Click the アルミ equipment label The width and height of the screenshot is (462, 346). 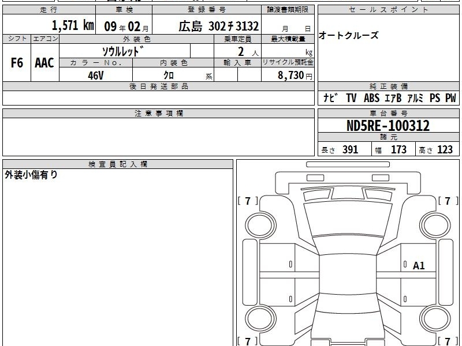[x=415, y=97]
